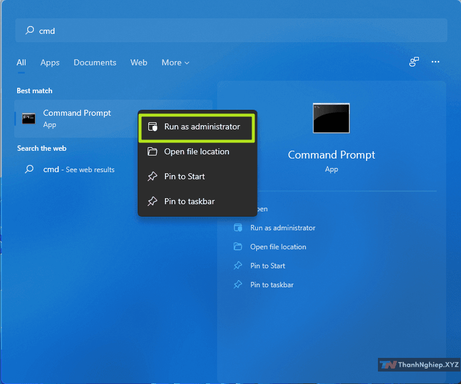The width and height of the screenshot is (461, 384).
Task: Click the large Command Prompt preview icon
Action: point(331,118)
